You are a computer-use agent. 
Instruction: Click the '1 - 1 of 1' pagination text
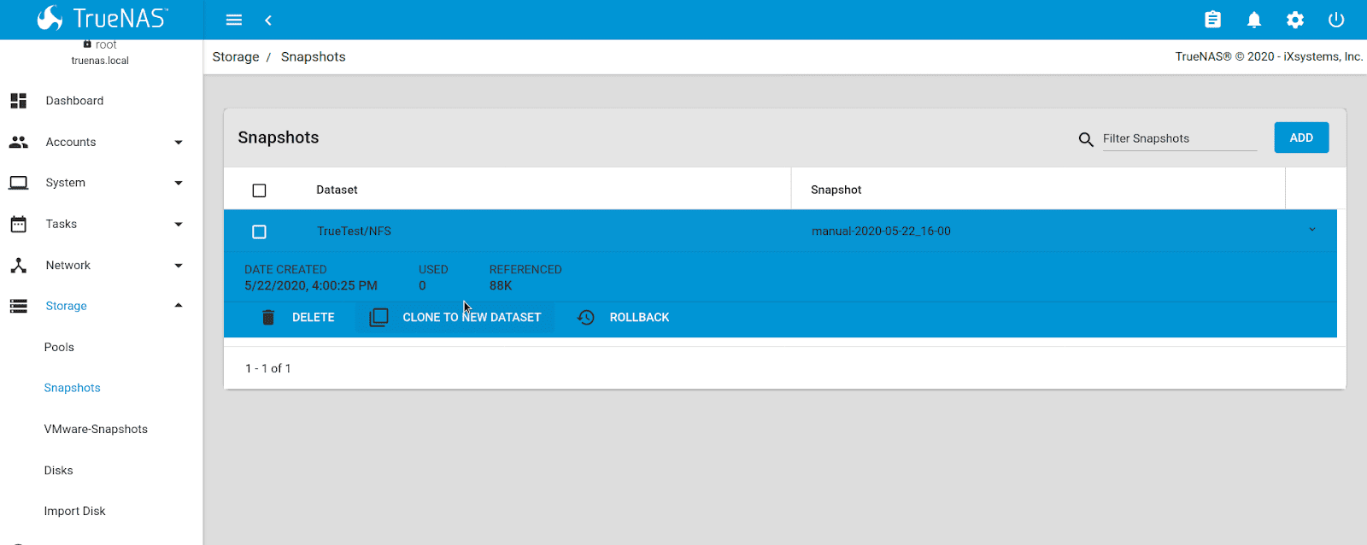tap(268, 368)
